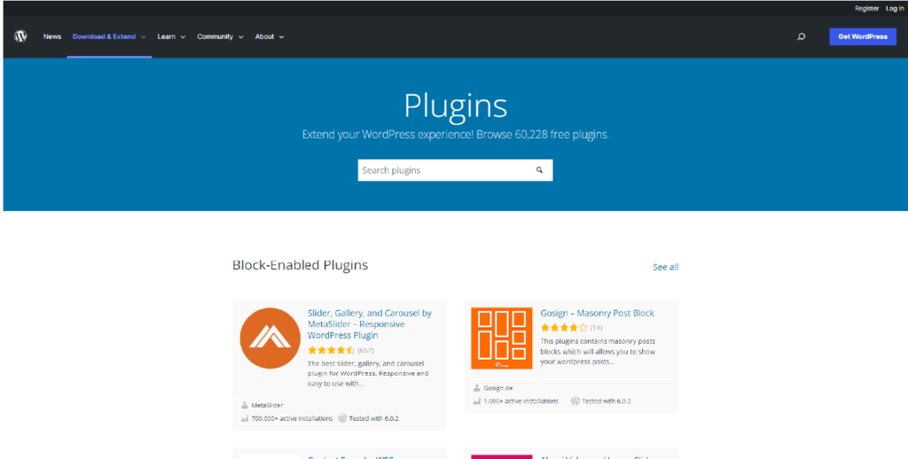This screenshot has height=459, width=908.
Task: Expand the Learn dropdown menu
Action: pyautogui.click(x=171, y=36)
